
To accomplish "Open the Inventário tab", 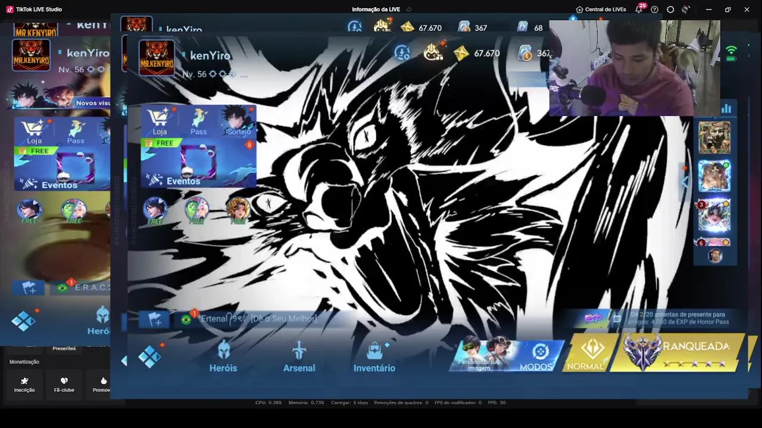I will click(x=374, y=357).
